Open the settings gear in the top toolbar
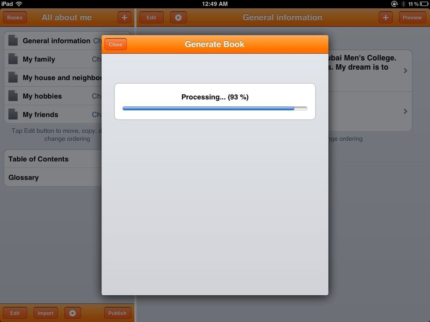The height and width of the screenshot is (322, 430). [x=178, y=17]
